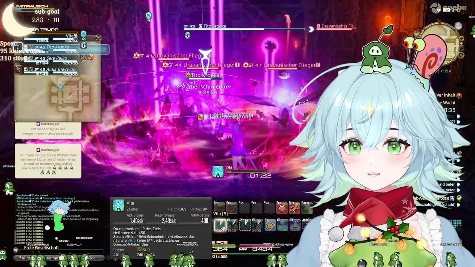
Task: Use the dim upper hotbar action in slot 5
Action: tap(220, 208)
